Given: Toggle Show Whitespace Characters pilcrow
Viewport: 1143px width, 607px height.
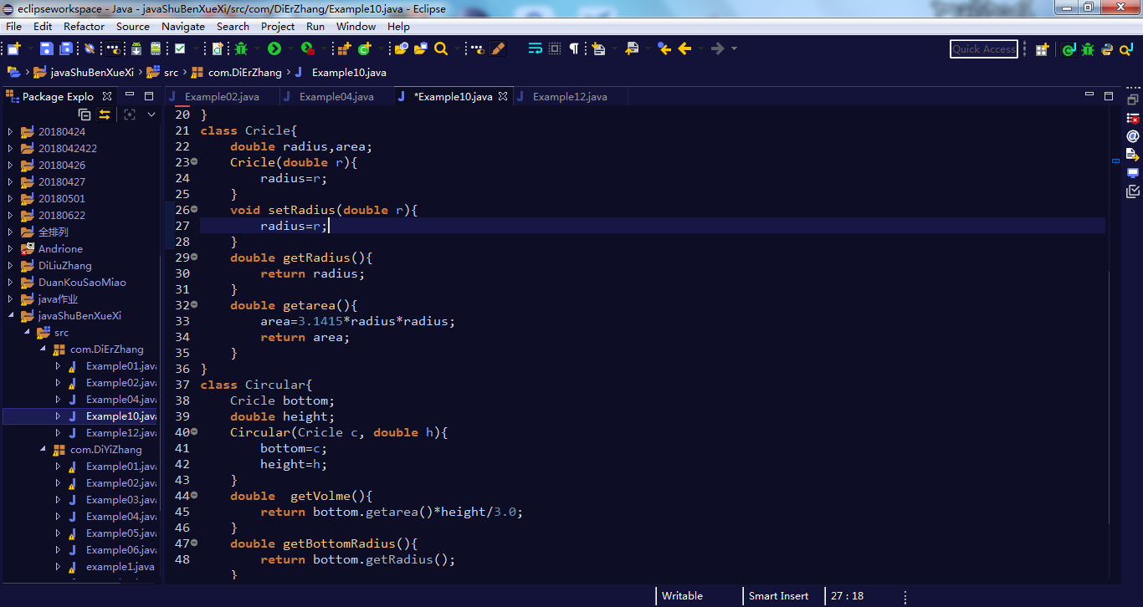Looking at the screenshot, I should (574, 48).
